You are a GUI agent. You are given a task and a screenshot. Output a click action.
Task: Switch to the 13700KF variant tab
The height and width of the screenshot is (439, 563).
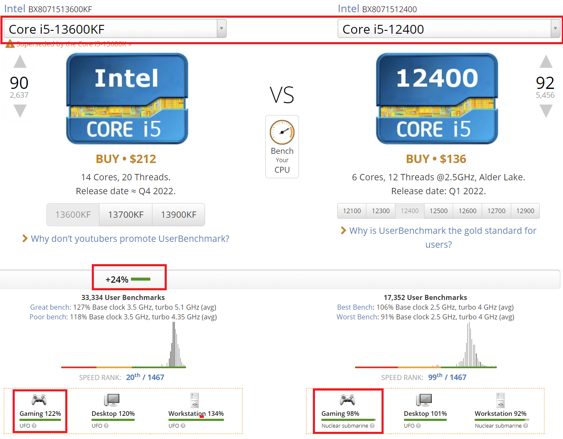pos(125,215)
